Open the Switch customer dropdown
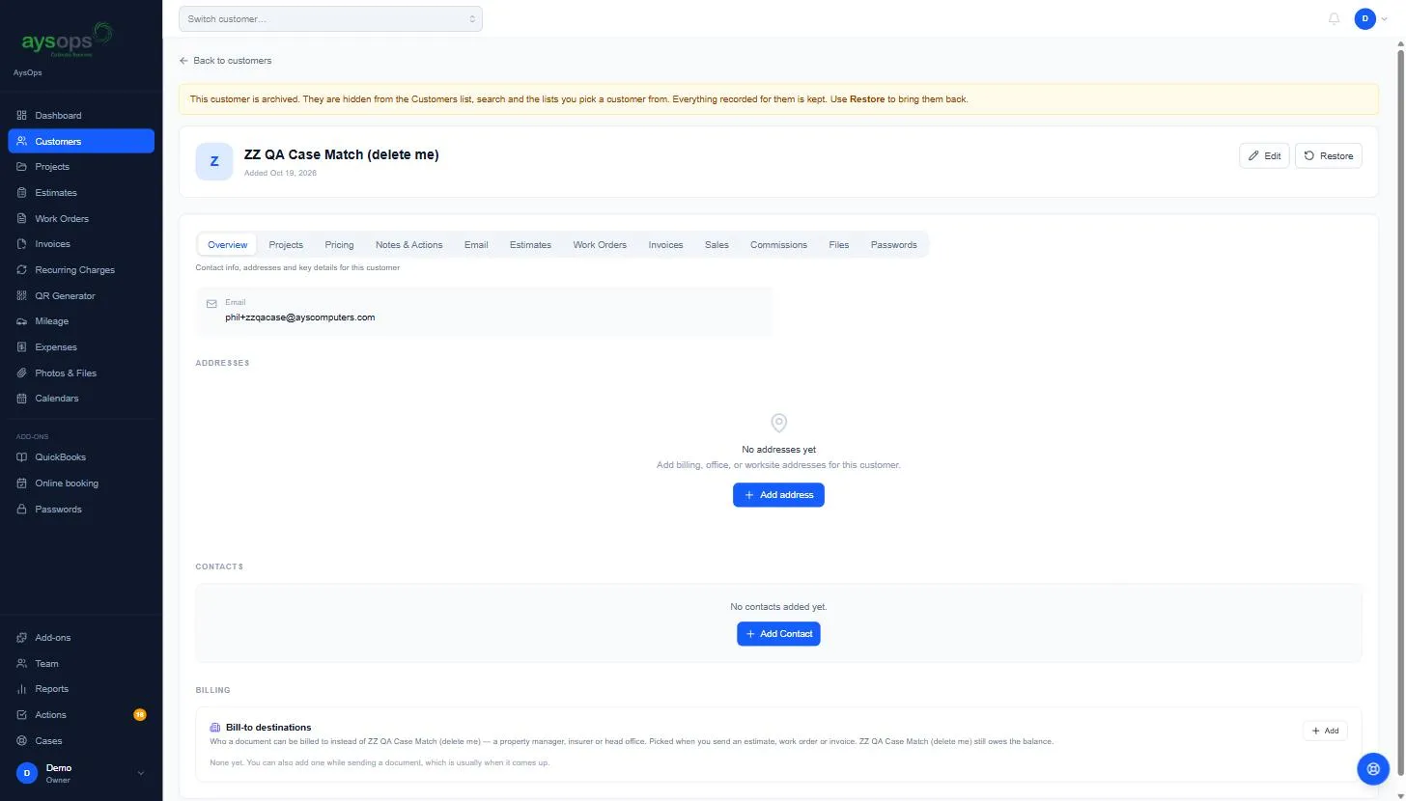Image resolution: width=1406 pixels, height=801 pixels. click(330, 18)
